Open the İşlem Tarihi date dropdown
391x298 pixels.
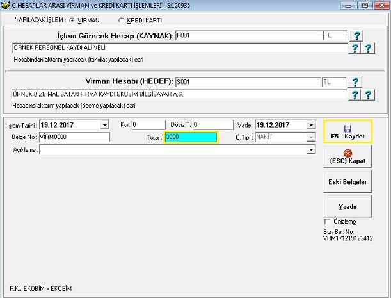click(x=105, y=124)
